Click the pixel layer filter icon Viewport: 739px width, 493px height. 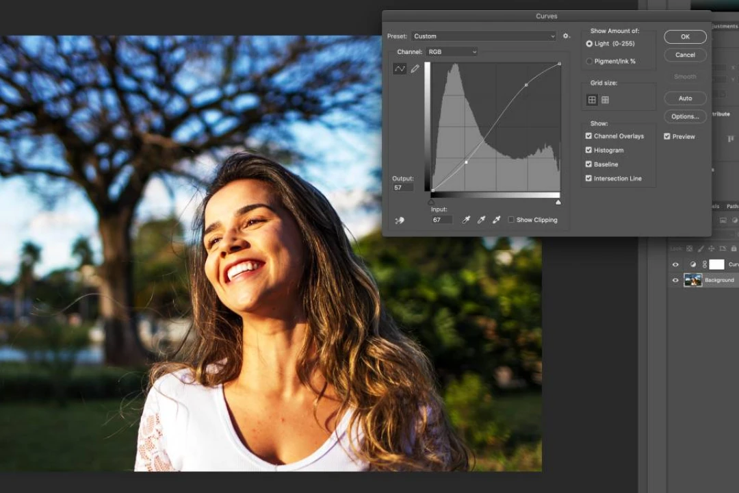[723, 220]
